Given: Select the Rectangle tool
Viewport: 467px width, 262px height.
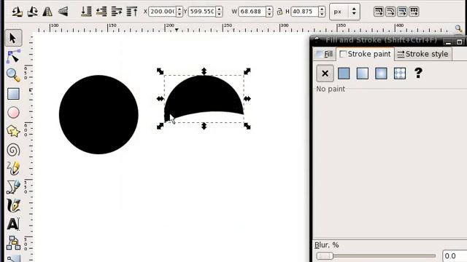Looking at the screenshot, I should [13, 94].
